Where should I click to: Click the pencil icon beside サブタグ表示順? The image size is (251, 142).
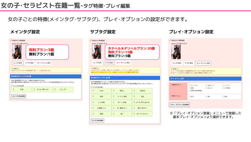pyautogui.click(x=92, y=87)
